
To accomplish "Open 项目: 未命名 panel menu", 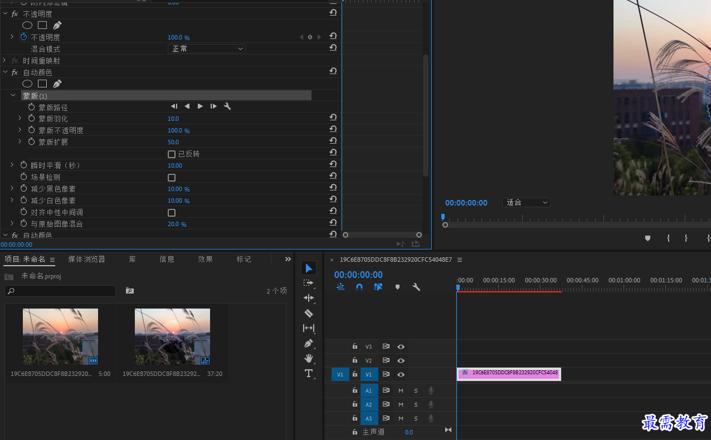I will click(x=52, y=260).
